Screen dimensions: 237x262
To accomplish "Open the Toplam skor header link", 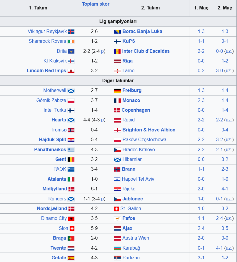I will point(96,4).
